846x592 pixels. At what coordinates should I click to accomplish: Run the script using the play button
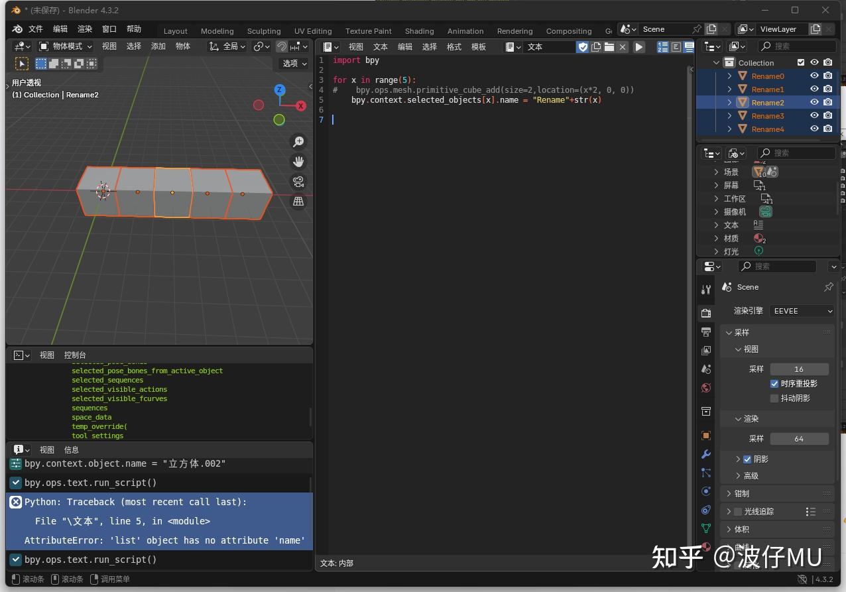point(638,46)
